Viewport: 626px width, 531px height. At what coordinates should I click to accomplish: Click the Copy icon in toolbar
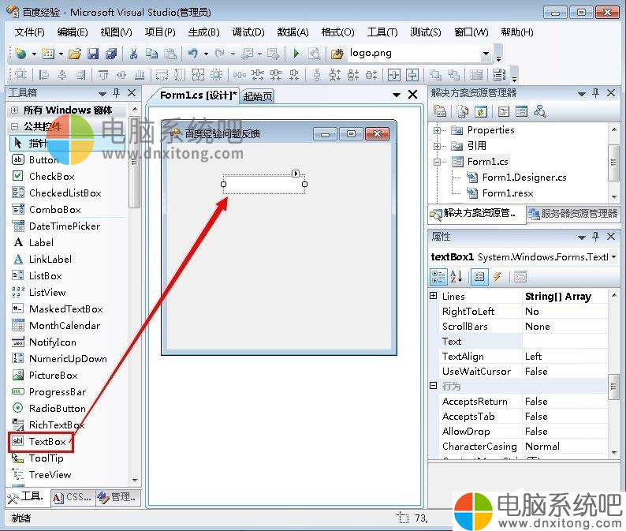[151, 53]
